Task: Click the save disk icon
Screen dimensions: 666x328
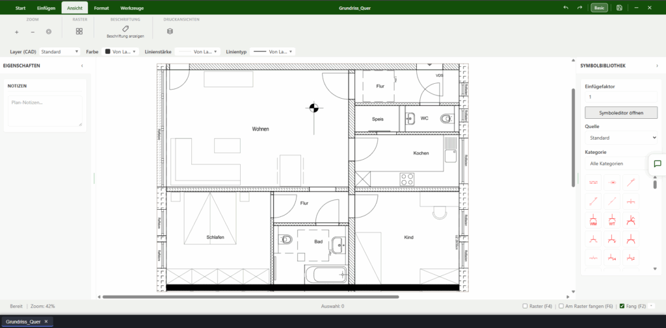Action: point(619,8)
